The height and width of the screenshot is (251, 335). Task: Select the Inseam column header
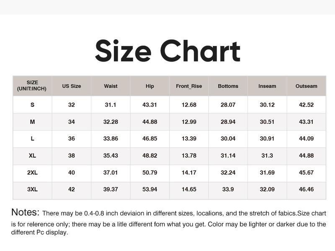pos(267,86)
